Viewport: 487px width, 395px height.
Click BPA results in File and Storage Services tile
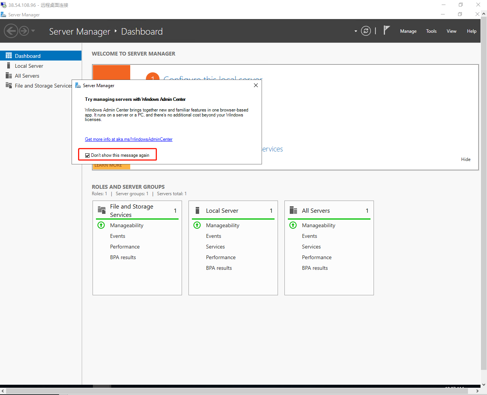(x=123, y=257)
